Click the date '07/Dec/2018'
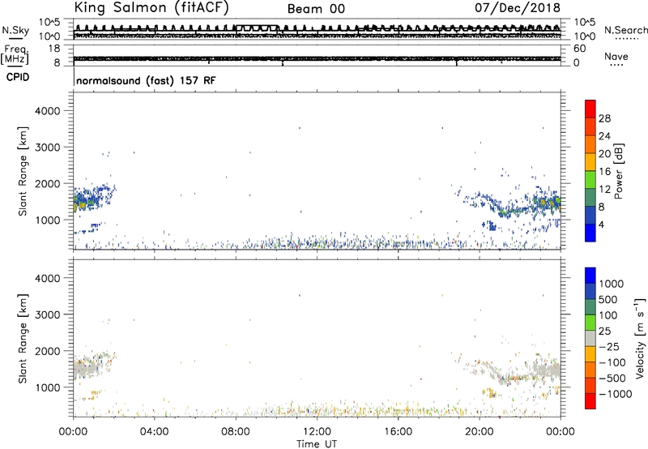Viewport: 648px width, 449px height. 518,8
